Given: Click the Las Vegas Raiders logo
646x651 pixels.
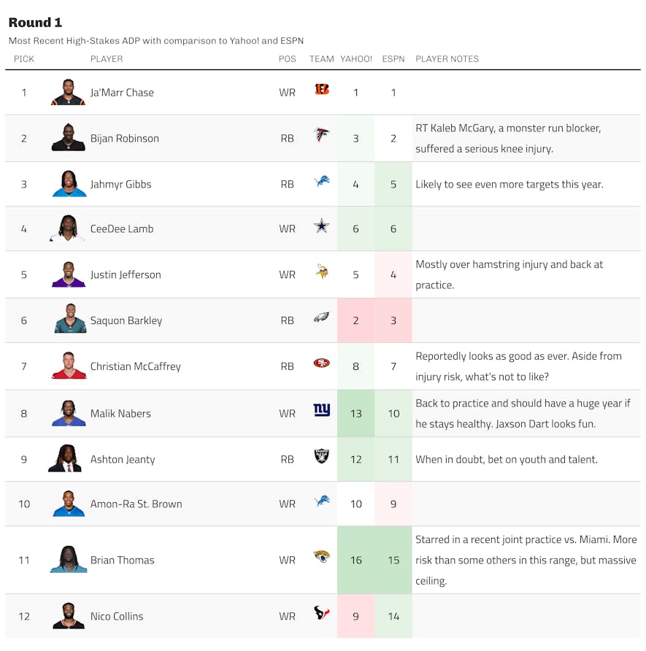Looking at the screenshot, I should coord(322,456).
